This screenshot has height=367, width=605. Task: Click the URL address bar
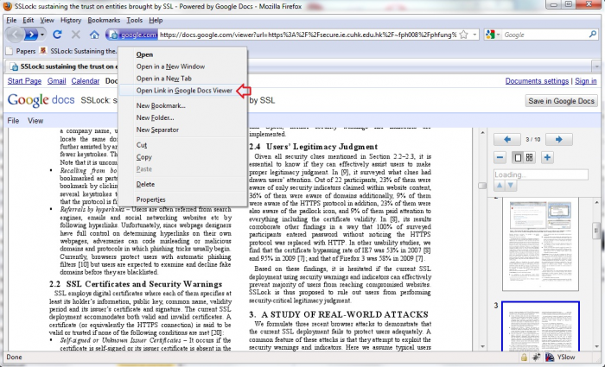[x=308, y=35]
